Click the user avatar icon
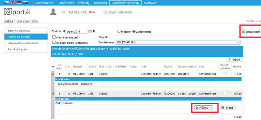Image resolution: width=261 pixels, height=120 pixels. [53, 12]
